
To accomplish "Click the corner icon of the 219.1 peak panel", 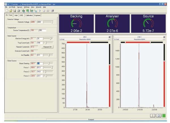I will tap(164, 37).
